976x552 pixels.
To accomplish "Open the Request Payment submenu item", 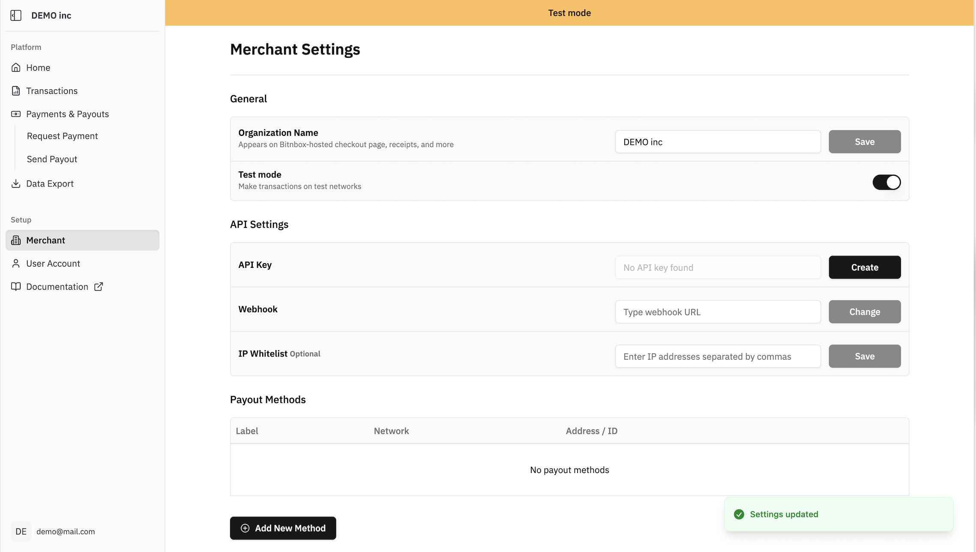I will coord(62,136).
